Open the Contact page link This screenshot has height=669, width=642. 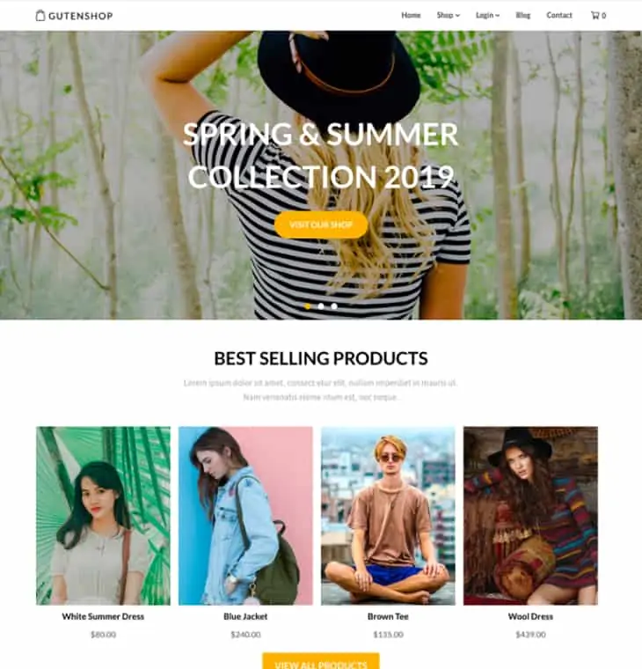pyautogui.click(x=559, y=15)
